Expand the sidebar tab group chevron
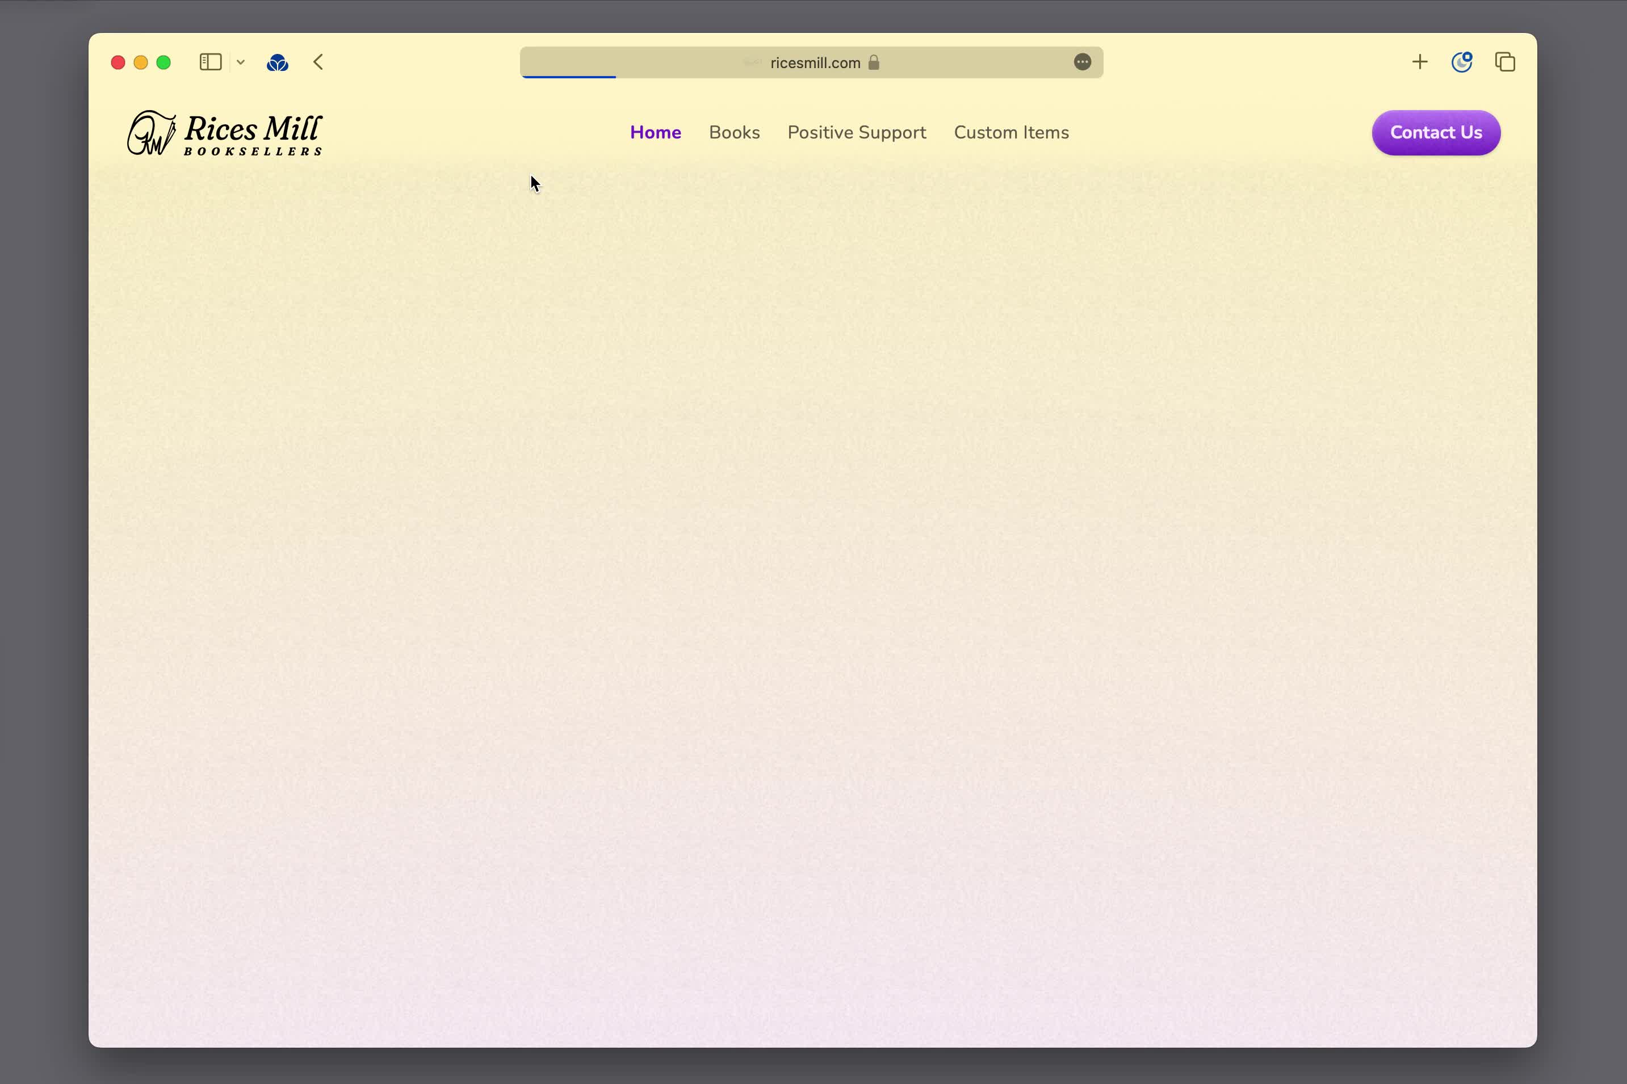Viewport: 1627px width, 1084px height. pos(241,62)
